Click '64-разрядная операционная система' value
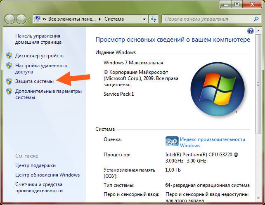Image resolution: width=265 pixels, height=205 pixels. [x=207, y=185]
